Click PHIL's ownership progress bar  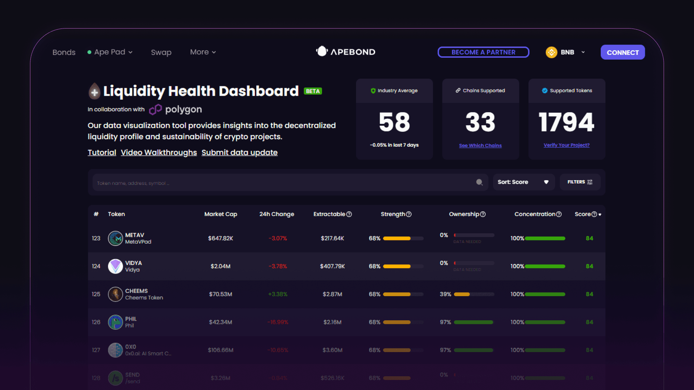point(474,322)
